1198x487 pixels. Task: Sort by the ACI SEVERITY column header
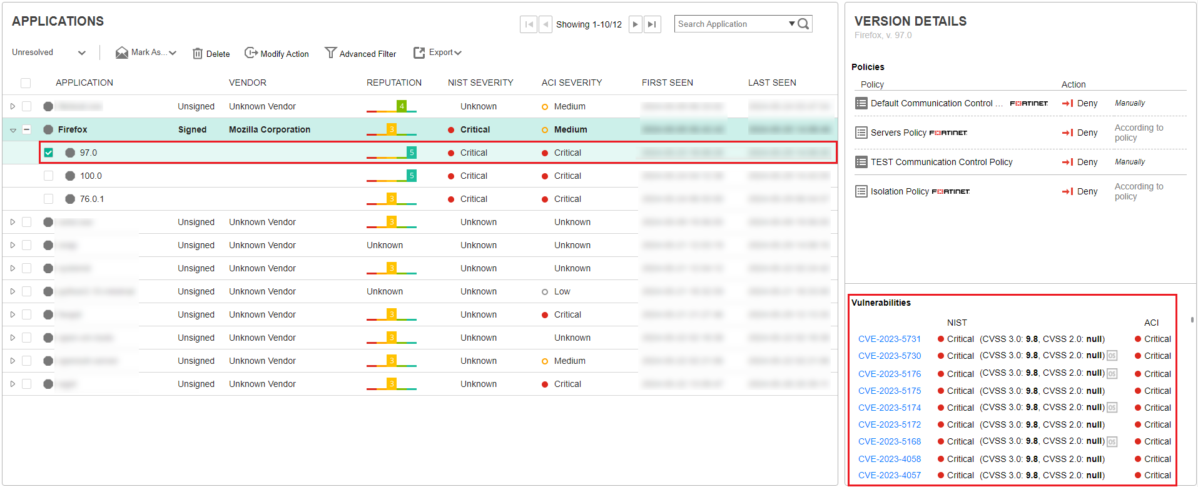click(572, 83)
